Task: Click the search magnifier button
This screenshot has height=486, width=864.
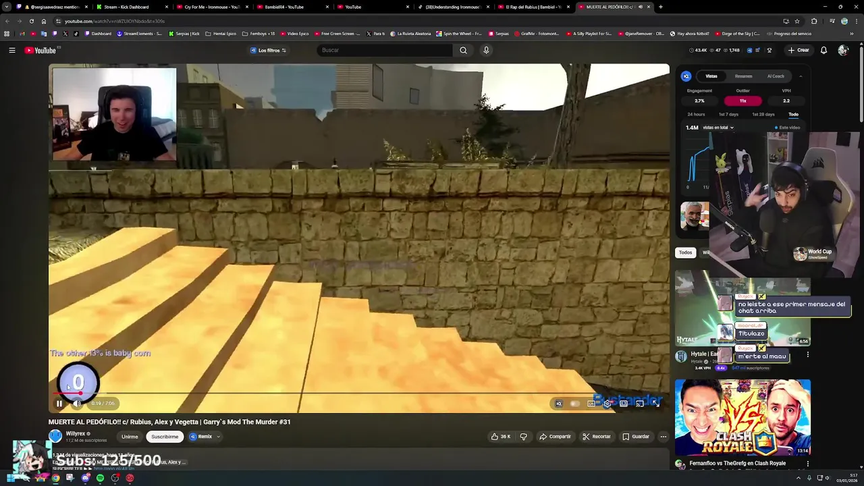Action: click(463, 50)
